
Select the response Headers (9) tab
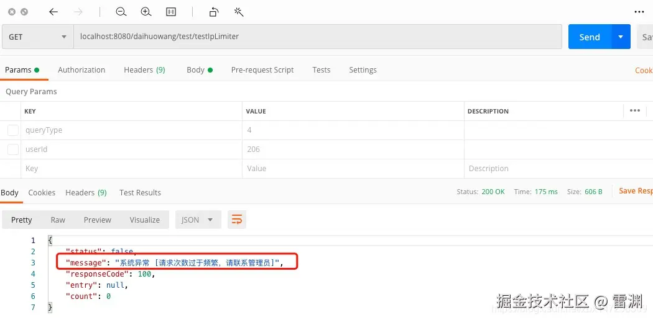tap(86, 193)
